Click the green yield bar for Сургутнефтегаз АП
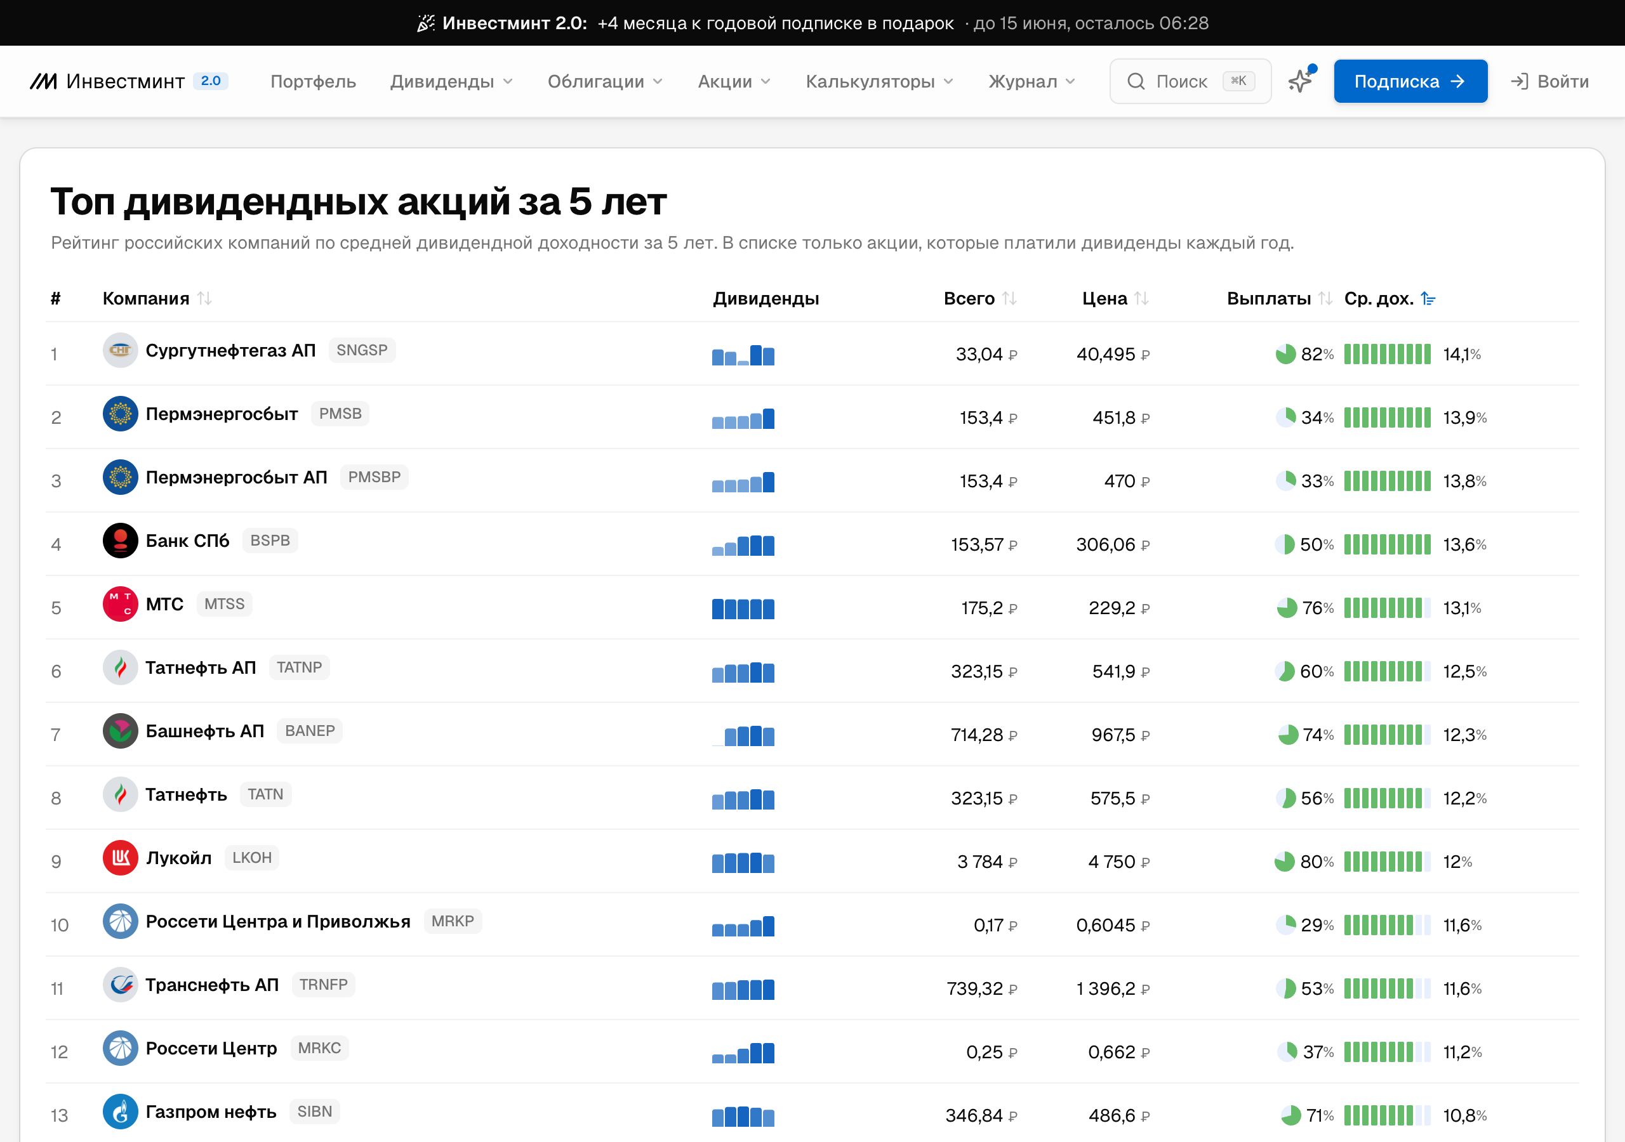This screenshot has width=1625, height=1142. click(x=1387, y=354)
